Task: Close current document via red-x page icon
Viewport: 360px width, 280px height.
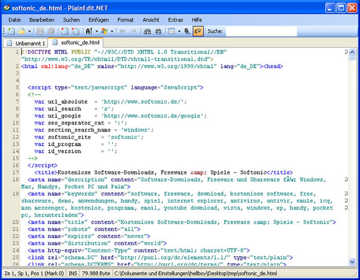Action: (x=65, y=31)
